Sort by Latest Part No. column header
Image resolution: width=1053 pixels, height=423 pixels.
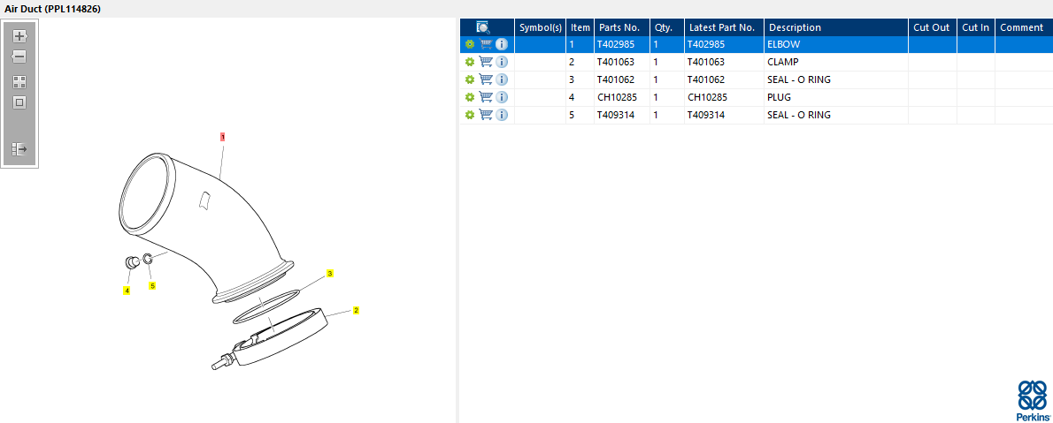click(x=724, y=27)
